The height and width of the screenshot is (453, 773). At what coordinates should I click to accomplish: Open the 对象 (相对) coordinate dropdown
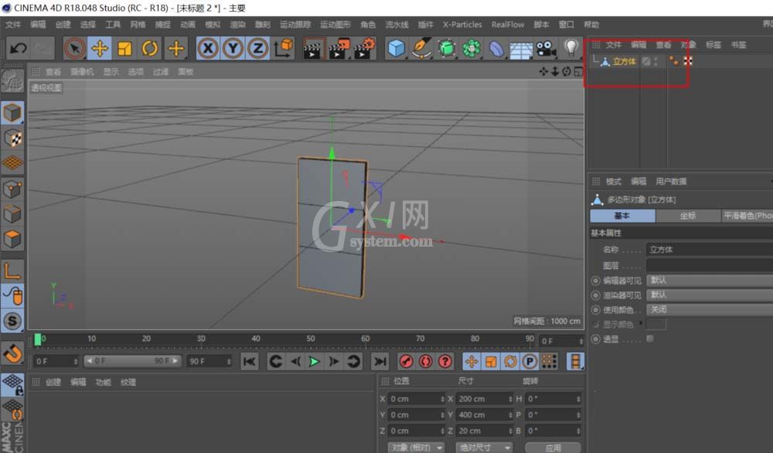(x=417, y=448)
